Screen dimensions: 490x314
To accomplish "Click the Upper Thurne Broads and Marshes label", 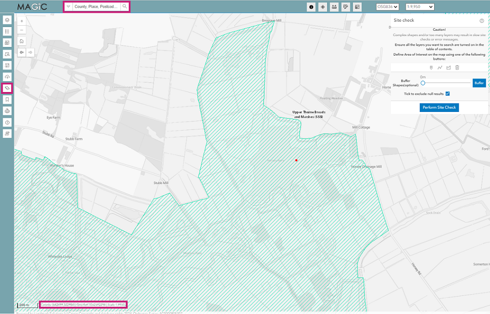I will point(309,114).
